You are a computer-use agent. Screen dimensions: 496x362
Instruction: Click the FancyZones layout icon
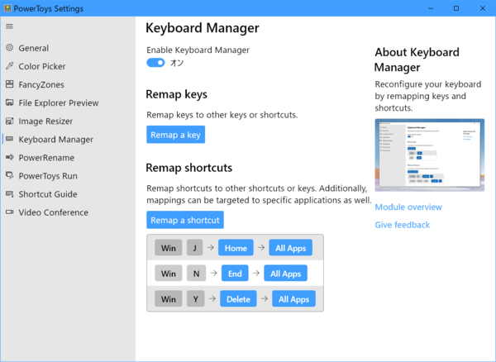click(9, 84)
